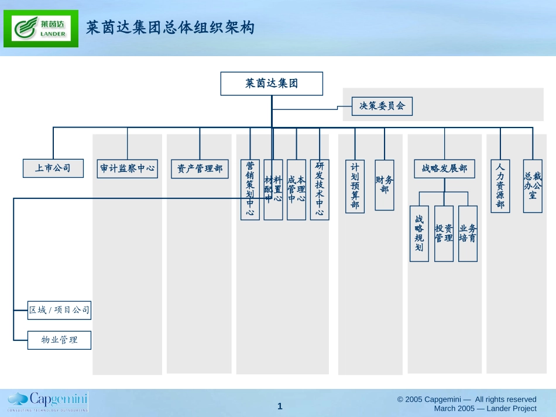
Task: Select the slide title 莱茵达集团总体组织架构
Action: [x=170, y=27]
